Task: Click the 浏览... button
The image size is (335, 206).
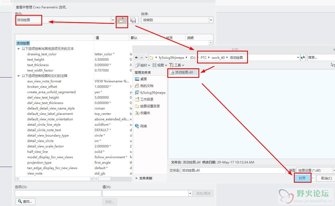Action: tap(110, 202)
